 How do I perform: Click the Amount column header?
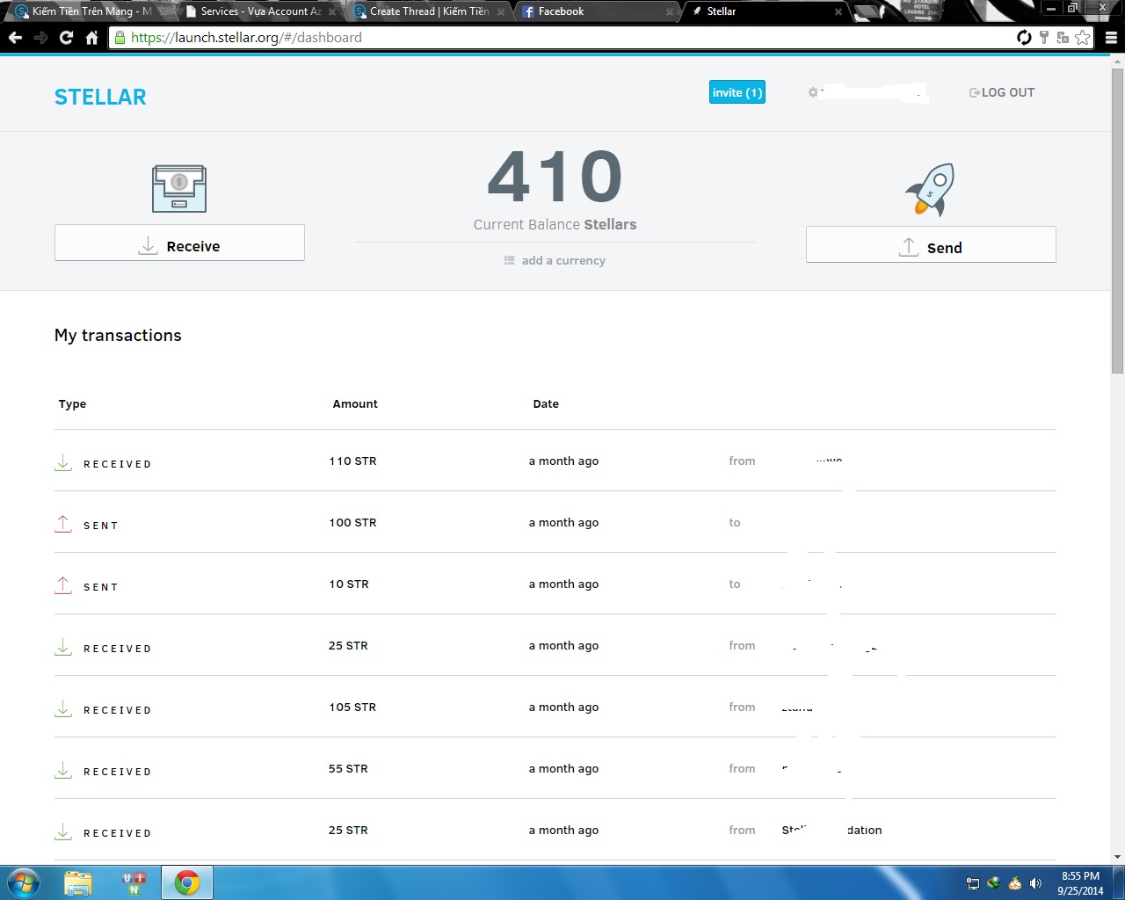pyautogui.click(x=355, y=404)
